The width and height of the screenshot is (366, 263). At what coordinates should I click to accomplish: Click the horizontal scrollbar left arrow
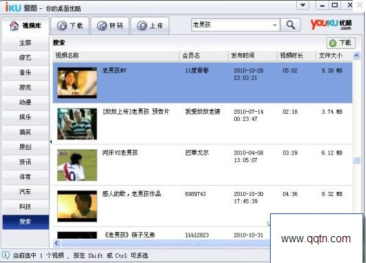click(57, 244)
